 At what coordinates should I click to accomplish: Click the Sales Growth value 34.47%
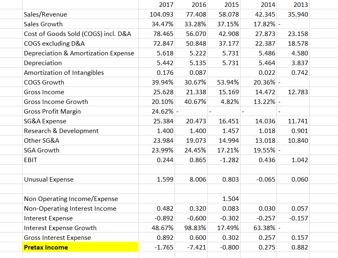coord(163,24)
